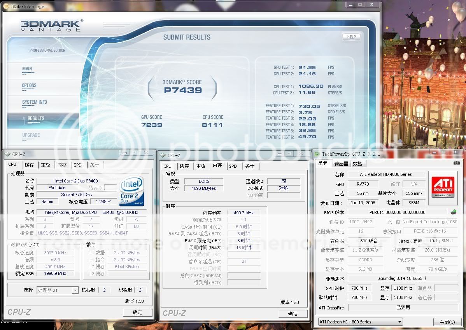Switch to 关于 tab in middle CPU-Z

pos(250,166)
